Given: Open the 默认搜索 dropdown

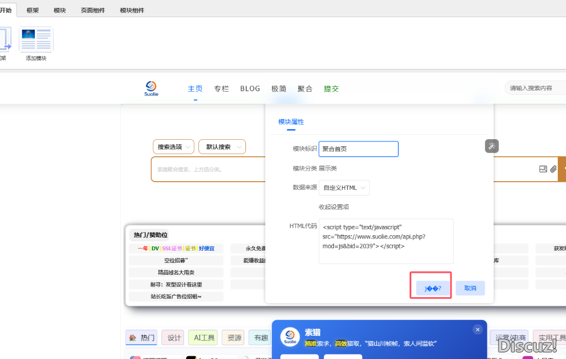Looking at the screenshot, I should click(222, 147).
